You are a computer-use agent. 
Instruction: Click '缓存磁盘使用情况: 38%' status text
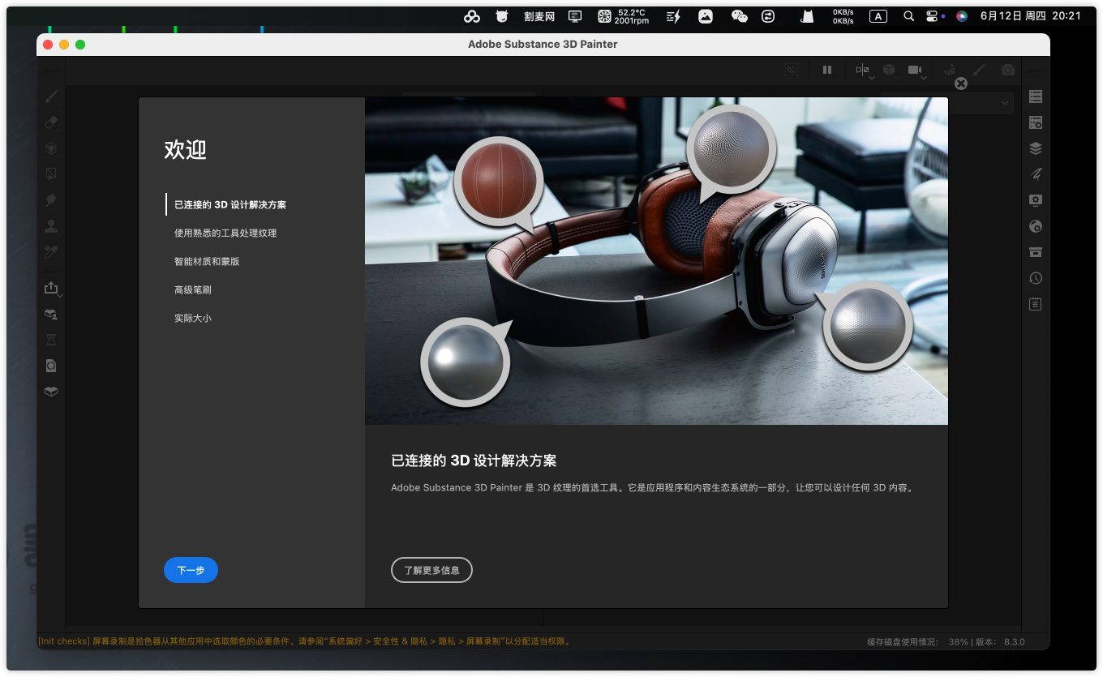tap(917, 641)
